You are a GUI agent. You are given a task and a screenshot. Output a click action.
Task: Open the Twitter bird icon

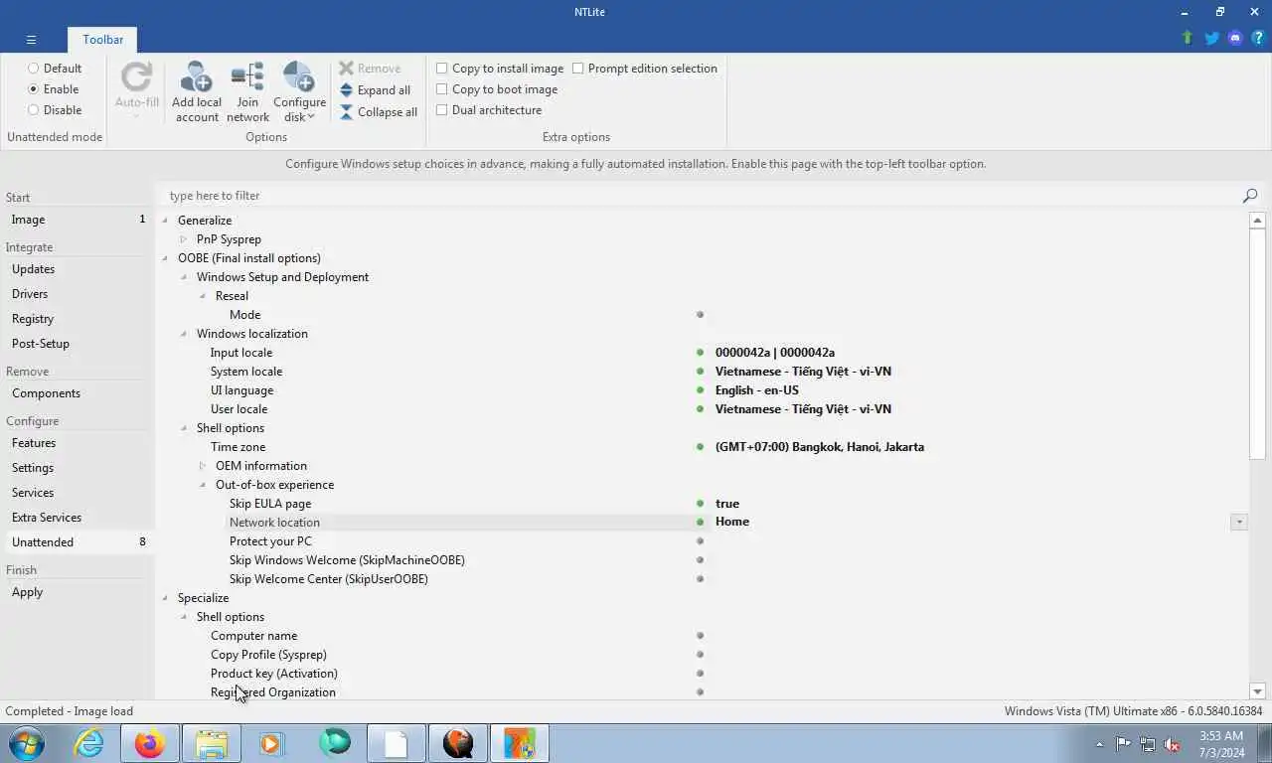1211,38
